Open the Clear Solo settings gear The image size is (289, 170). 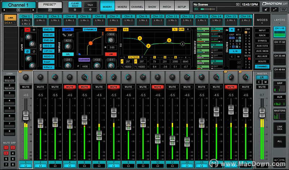tap(75, 10)
